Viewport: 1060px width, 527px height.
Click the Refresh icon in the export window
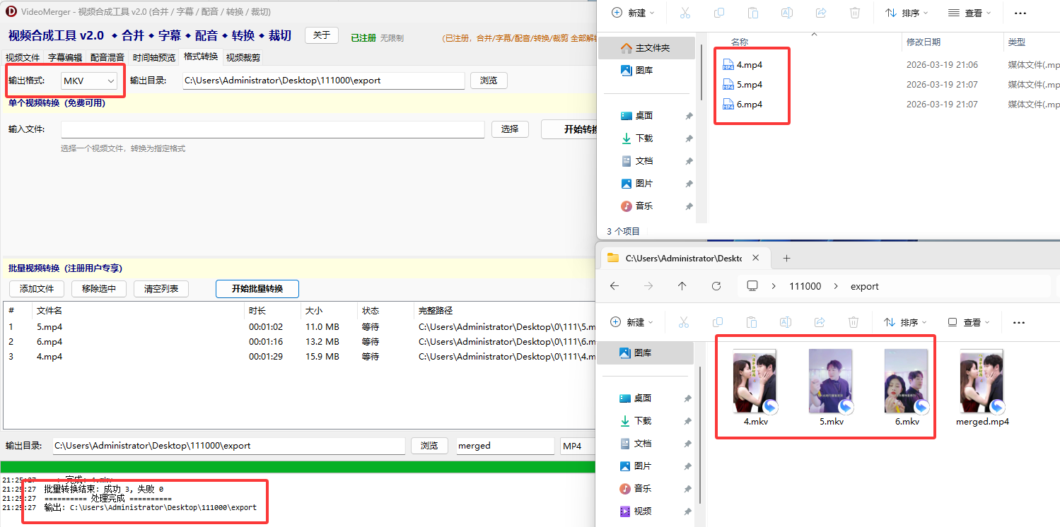716,285
